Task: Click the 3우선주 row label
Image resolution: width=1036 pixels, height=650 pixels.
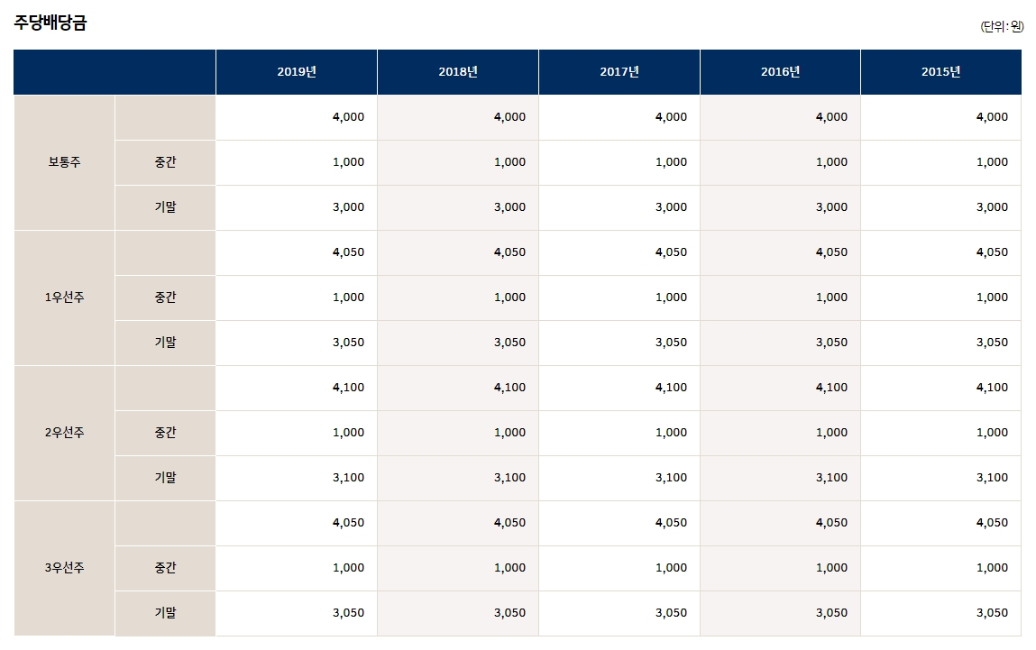Action: point(64,568)
